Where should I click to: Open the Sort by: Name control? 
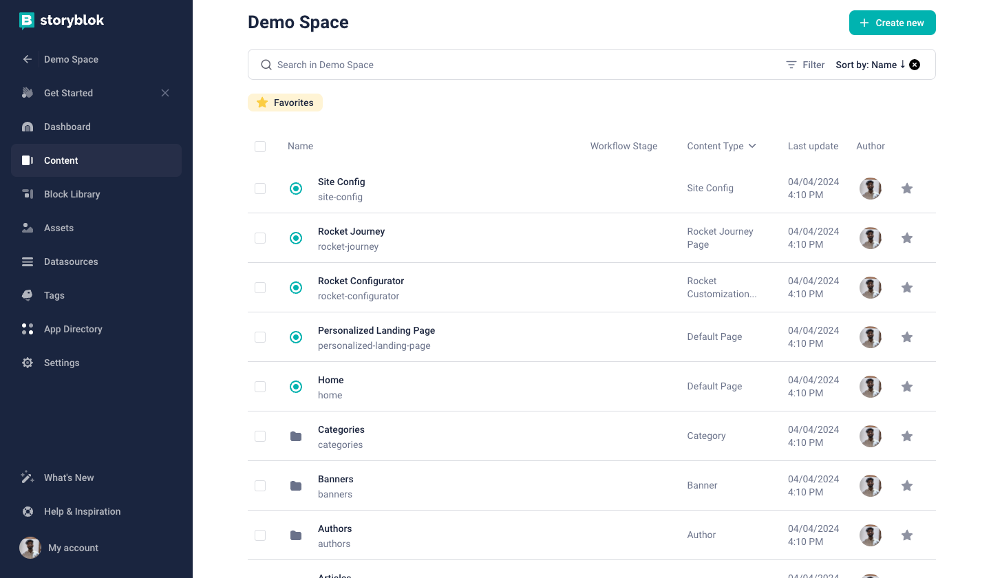(x=871, y=65)
